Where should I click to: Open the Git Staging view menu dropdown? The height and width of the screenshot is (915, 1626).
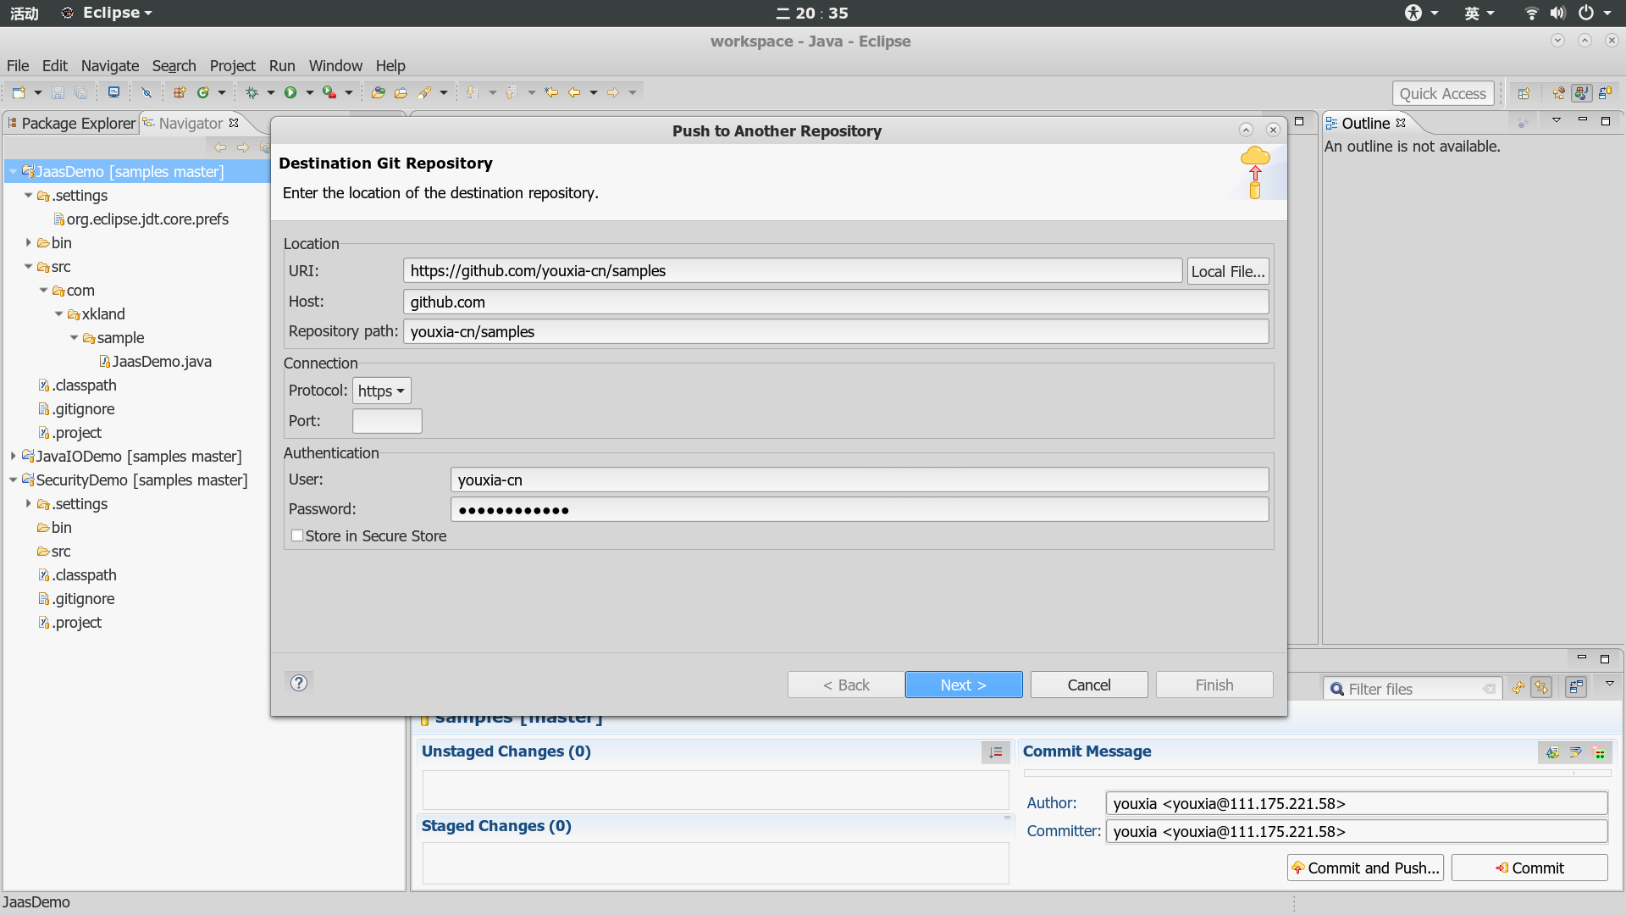click(x=1610, y=683)
